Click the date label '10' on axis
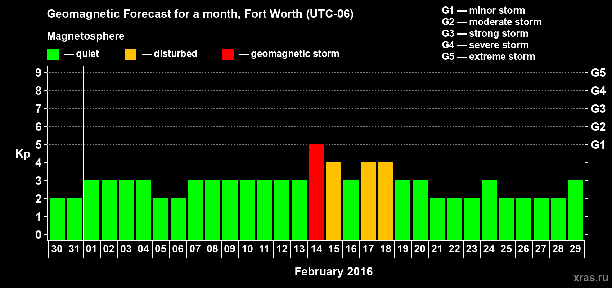 247,249
